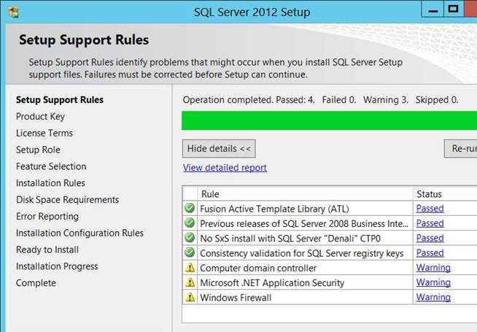Click green check icon for Fusion Active Template Library

(x=190, y=208)
